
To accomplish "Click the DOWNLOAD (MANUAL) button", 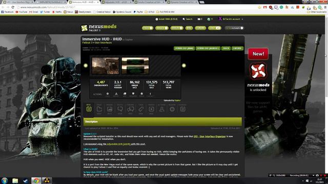I will coord(208,48).
